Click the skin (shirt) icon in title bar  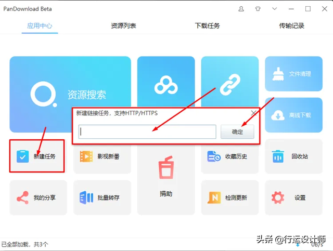(x=258, y=9)
